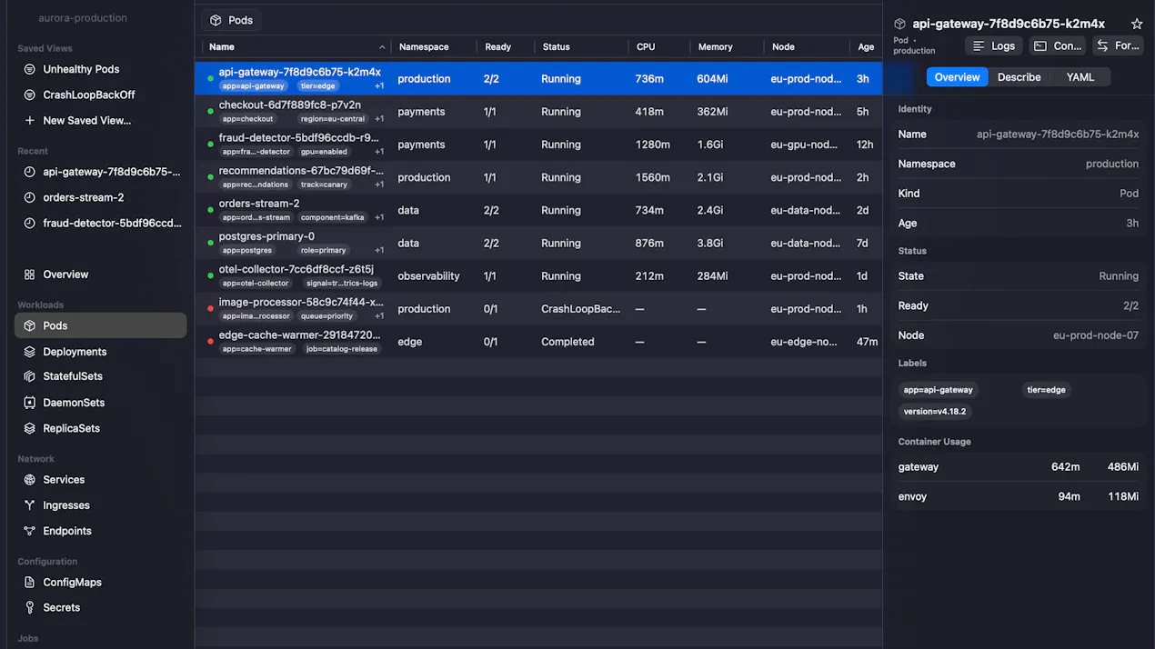Click the version=v4.18.2 label chip
Image resolution: width=1155 pixels, height=649 pixels.
934,412
